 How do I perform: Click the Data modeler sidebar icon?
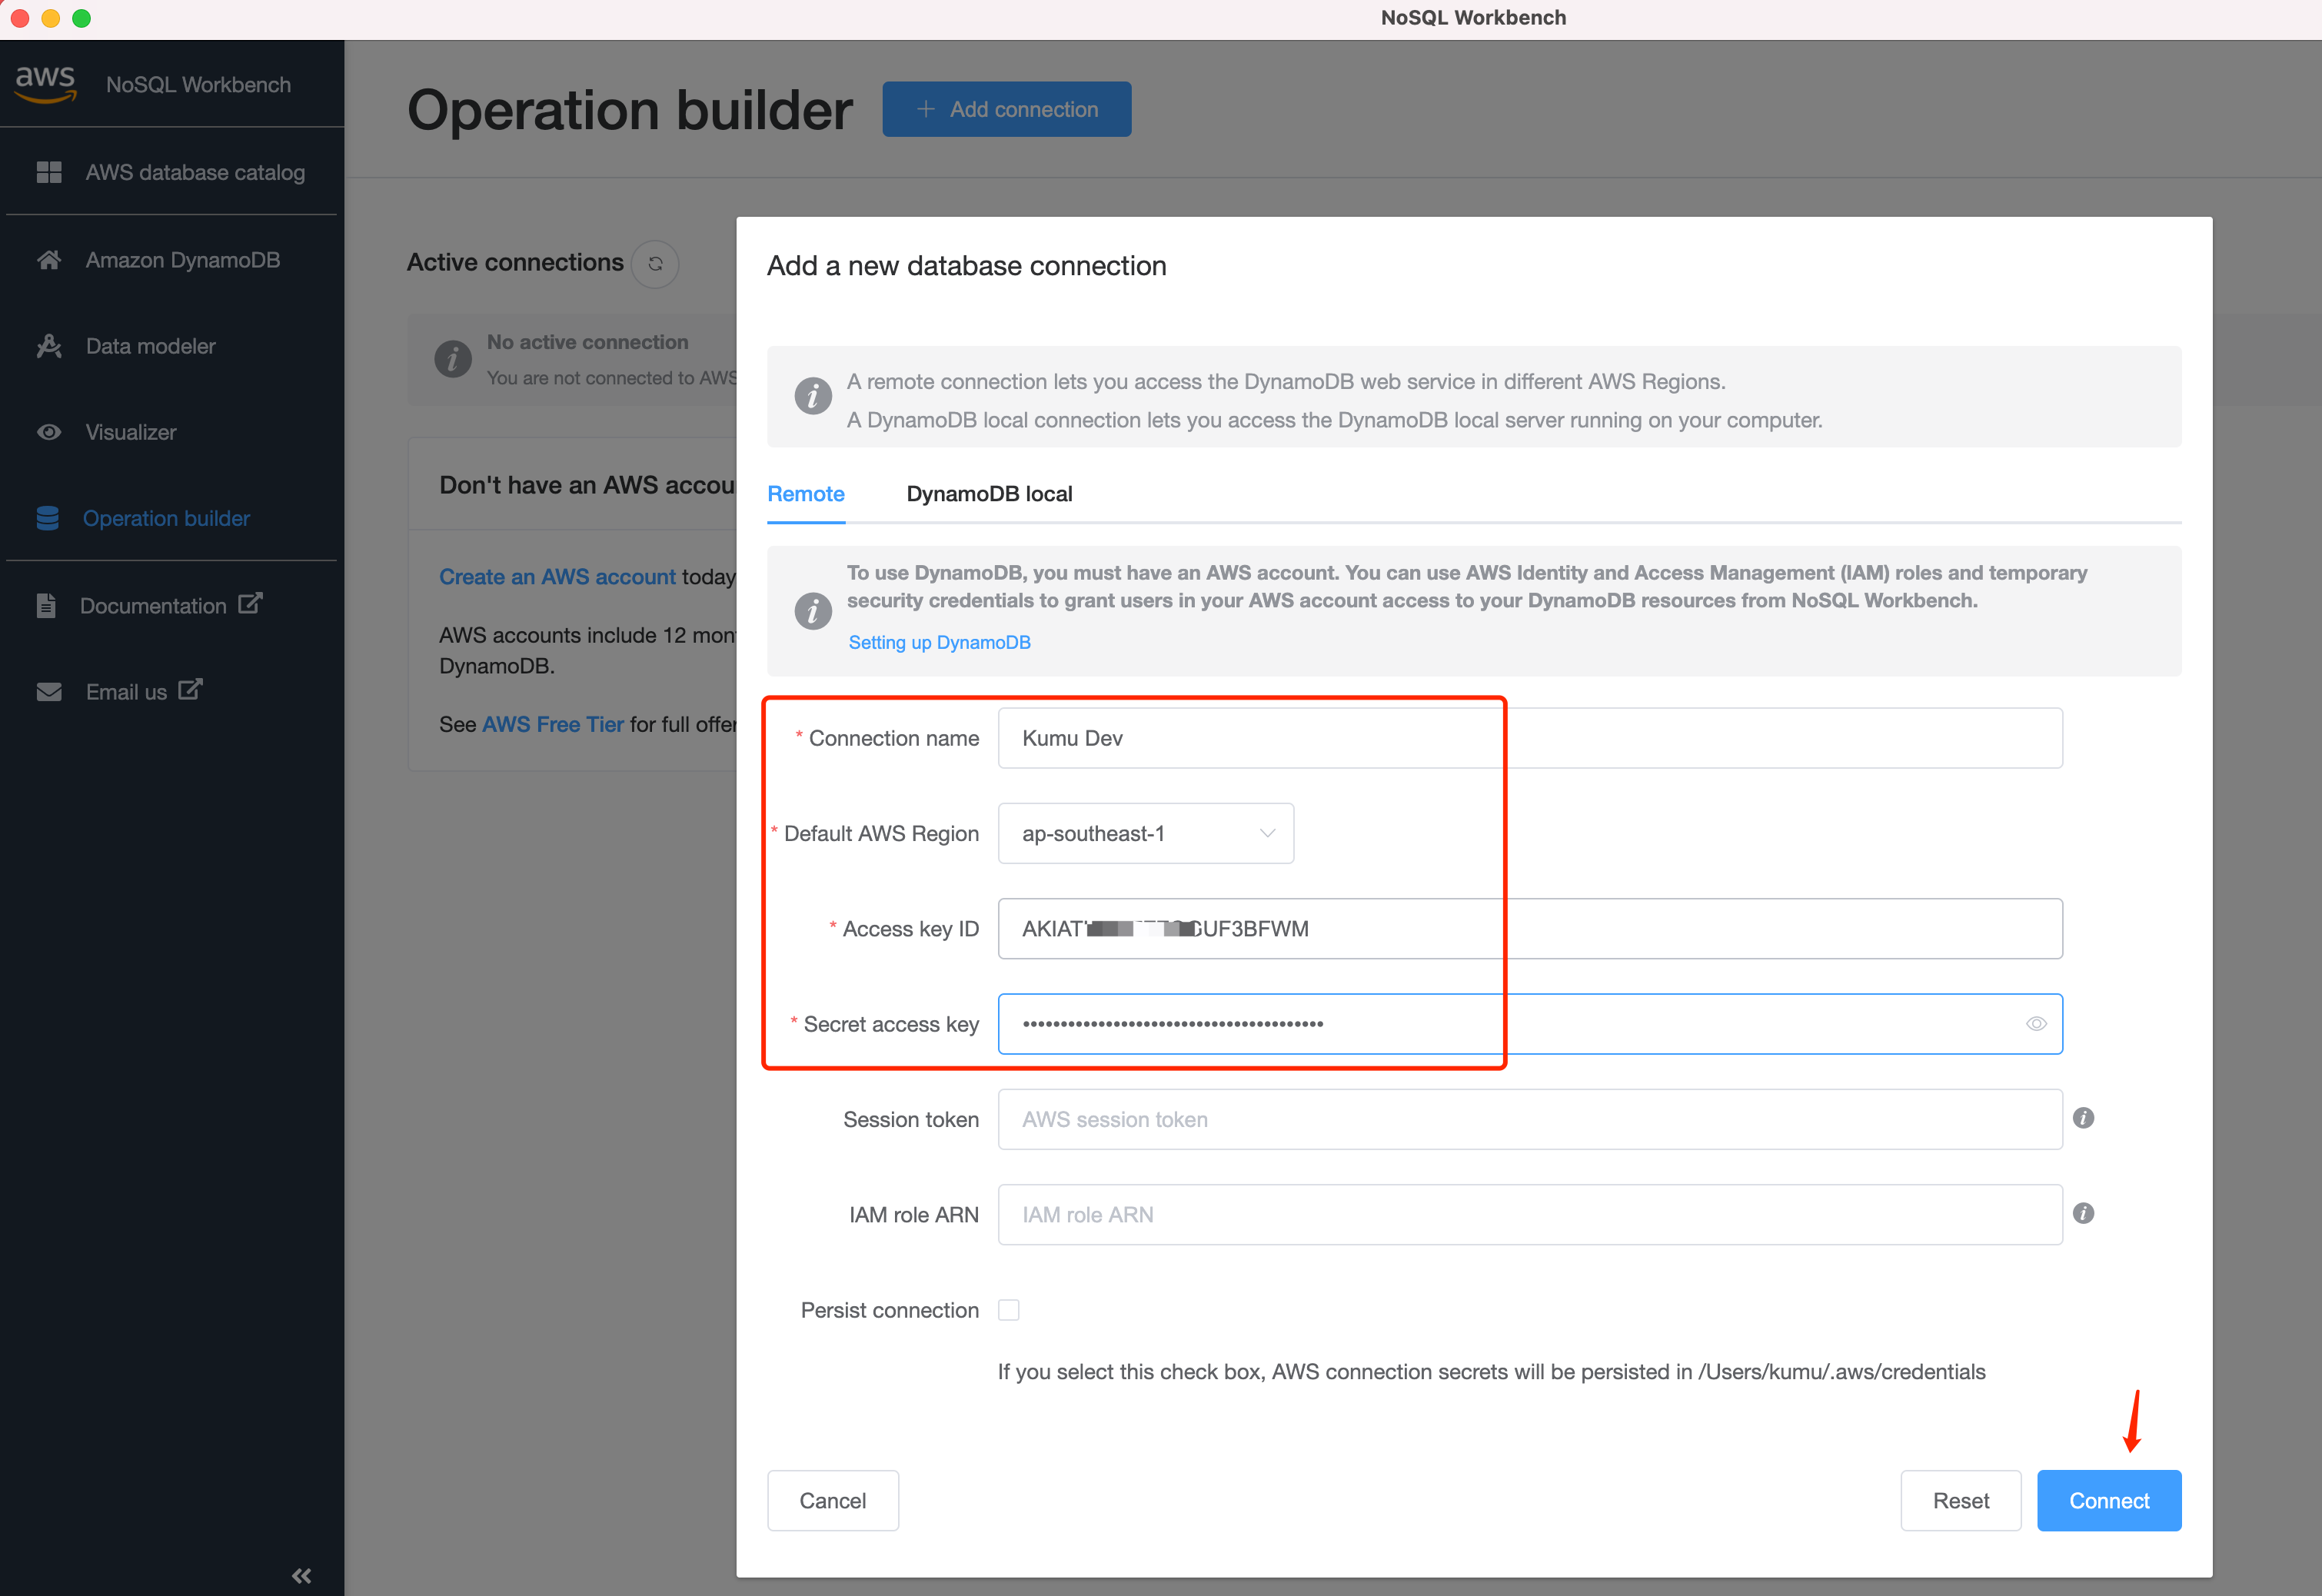pos(49,346)
